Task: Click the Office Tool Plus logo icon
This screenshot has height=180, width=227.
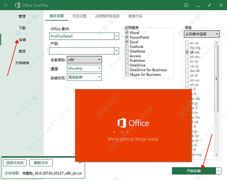Action: click(x=18, y=5)
